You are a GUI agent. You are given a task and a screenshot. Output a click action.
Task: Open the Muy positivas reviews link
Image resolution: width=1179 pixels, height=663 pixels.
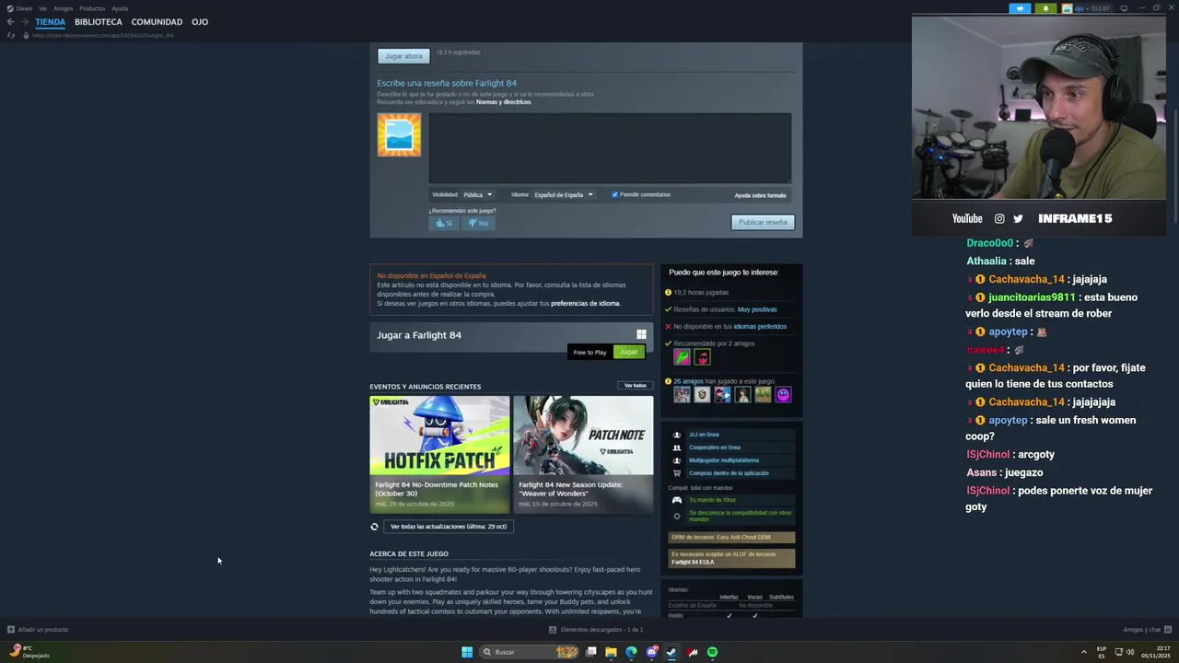[757, 309]
